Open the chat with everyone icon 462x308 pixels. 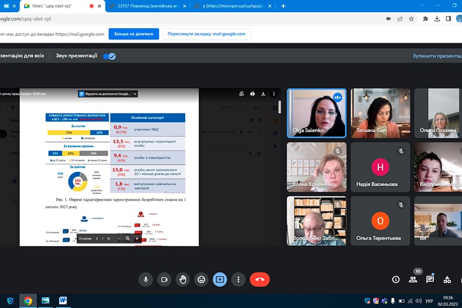pos(430,279)
